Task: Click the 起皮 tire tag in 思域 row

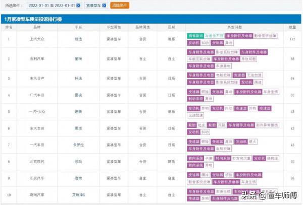Action: [201, 125]
